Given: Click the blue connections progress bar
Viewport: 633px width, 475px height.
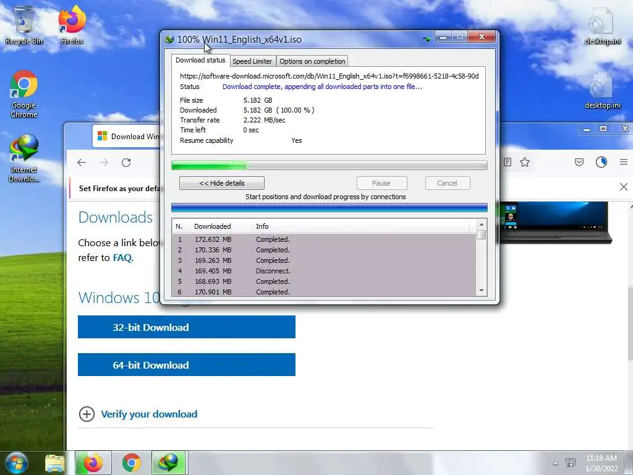Looking at the screenshot, I should 329,208.
